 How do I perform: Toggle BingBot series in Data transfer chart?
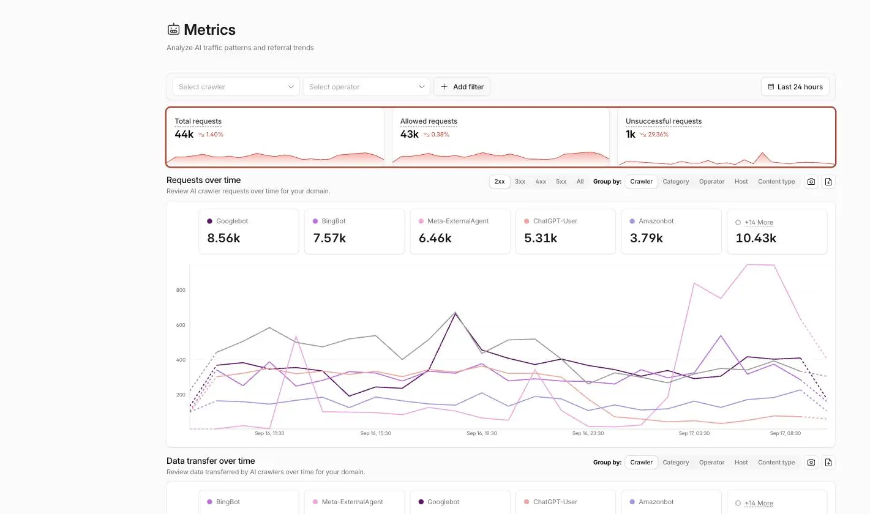[249, 502]
